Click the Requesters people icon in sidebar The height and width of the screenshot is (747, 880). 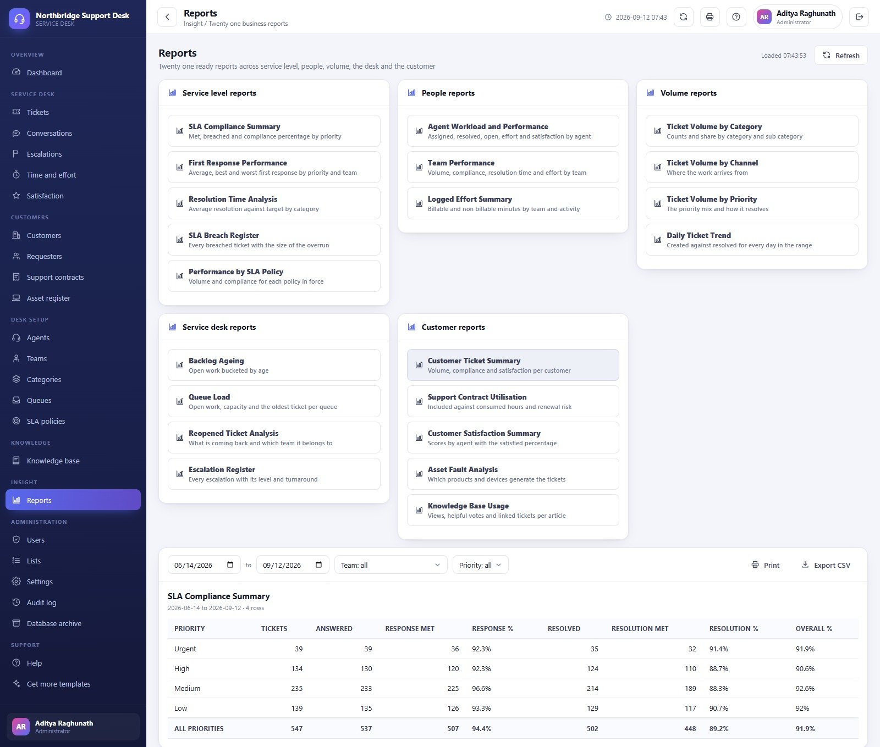point(16,256)
